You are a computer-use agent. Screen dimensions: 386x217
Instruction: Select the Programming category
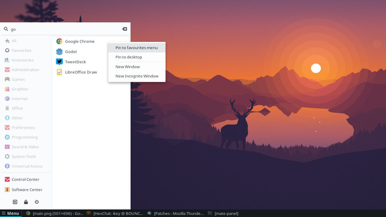[x=25, y=137]
